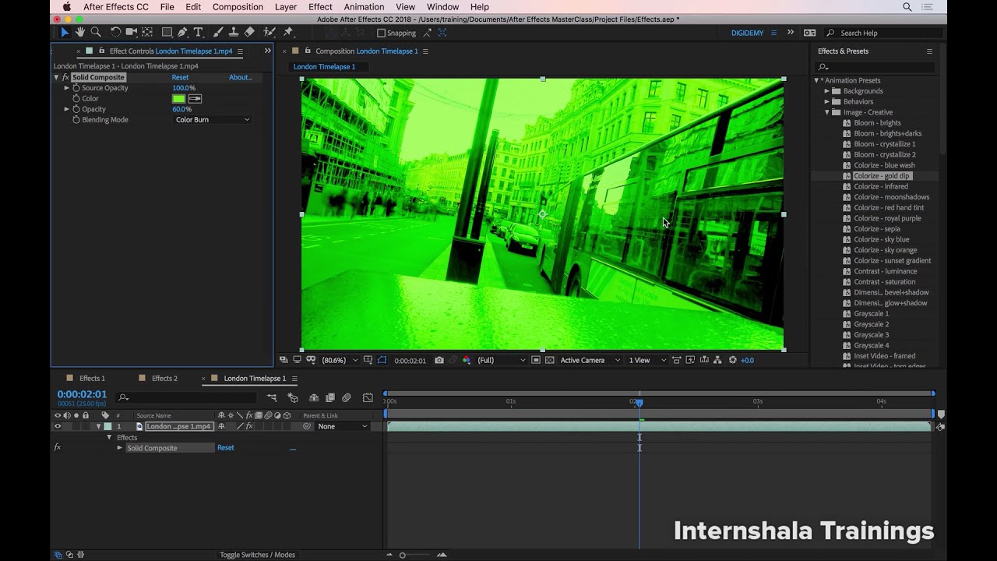The image size is (997, 561).
Task: Switch to the Effects 2 timeline tab
Action: point(164,379)
